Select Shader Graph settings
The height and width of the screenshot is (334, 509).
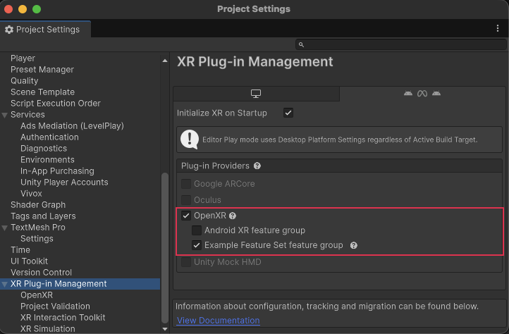(38, 205)
